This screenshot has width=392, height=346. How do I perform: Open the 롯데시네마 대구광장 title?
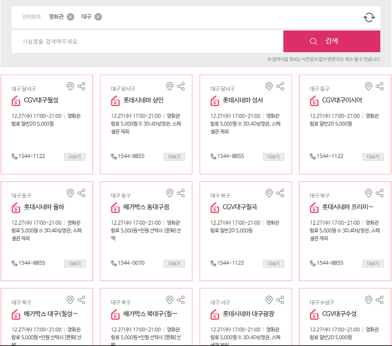[249, 314]
